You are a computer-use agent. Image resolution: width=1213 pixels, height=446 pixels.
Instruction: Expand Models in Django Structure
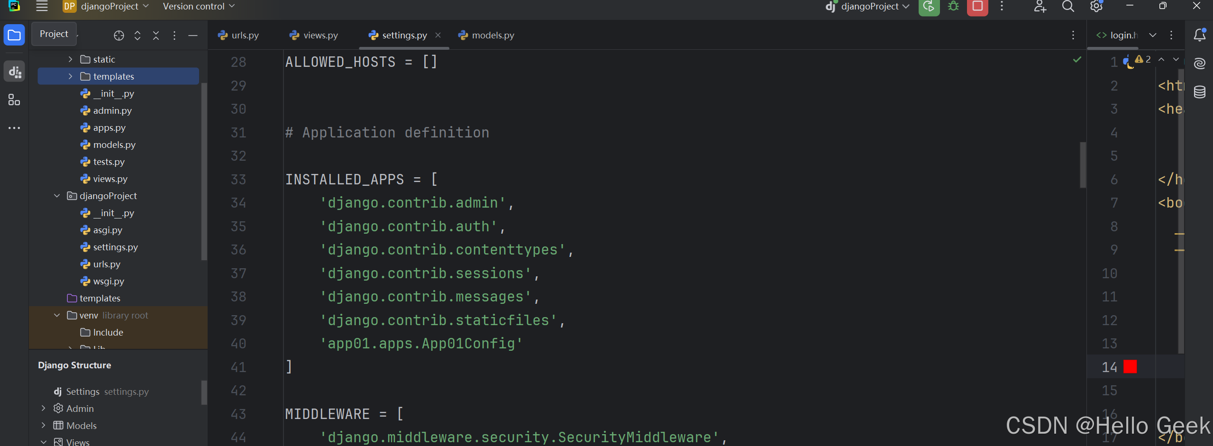tap(44, 425)
